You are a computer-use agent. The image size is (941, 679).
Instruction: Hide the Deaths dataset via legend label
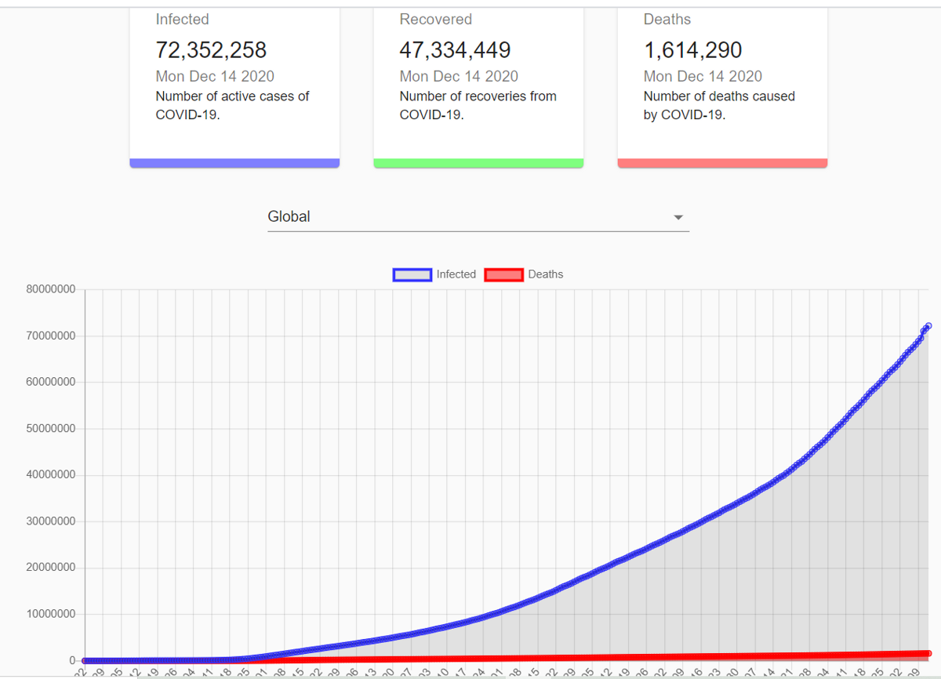(x=546, y=274)
